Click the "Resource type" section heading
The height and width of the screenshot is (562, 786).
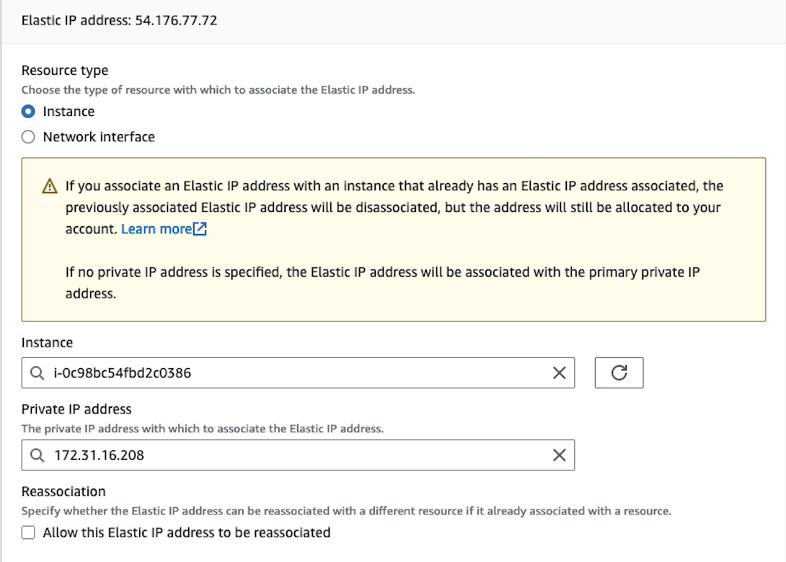(65, 71)
